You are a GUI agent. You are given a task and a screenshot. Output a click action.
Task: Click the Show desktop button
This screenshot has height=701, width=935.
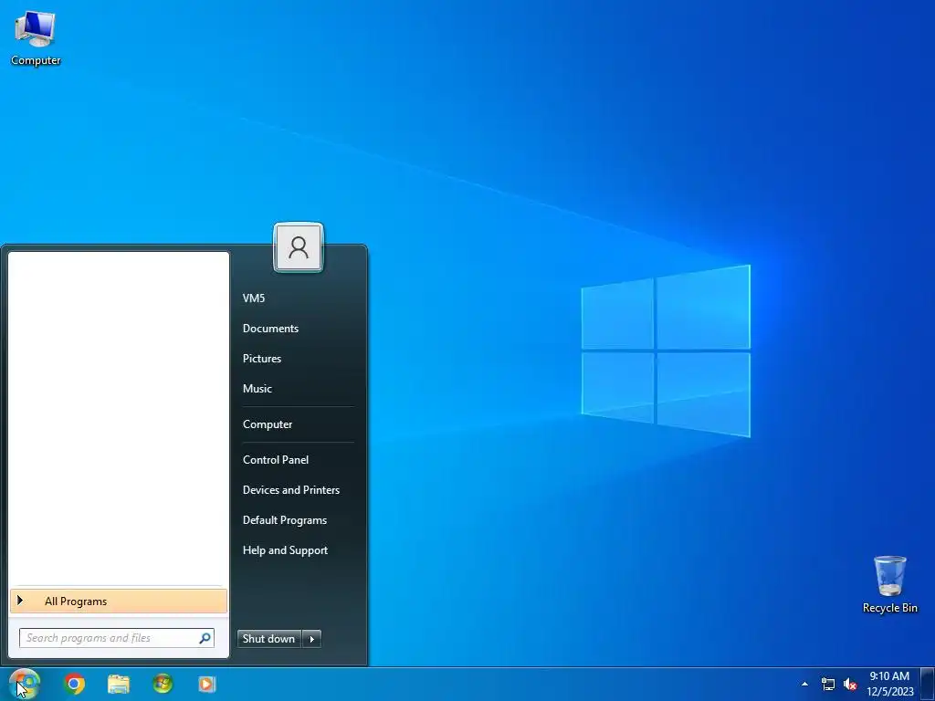pos(928,684)
